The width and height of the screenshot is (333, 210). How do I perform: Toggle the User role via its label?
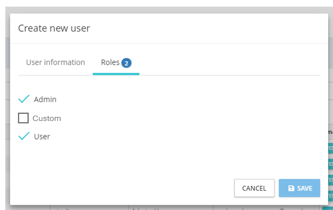[x=42, y=136]
